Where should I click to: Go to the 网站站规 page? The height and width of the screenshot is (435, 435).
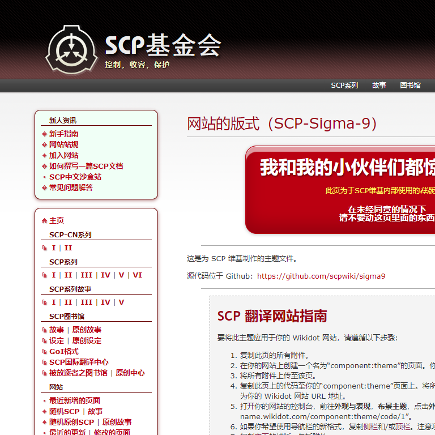pyautogui.click(x=63, y=145)
